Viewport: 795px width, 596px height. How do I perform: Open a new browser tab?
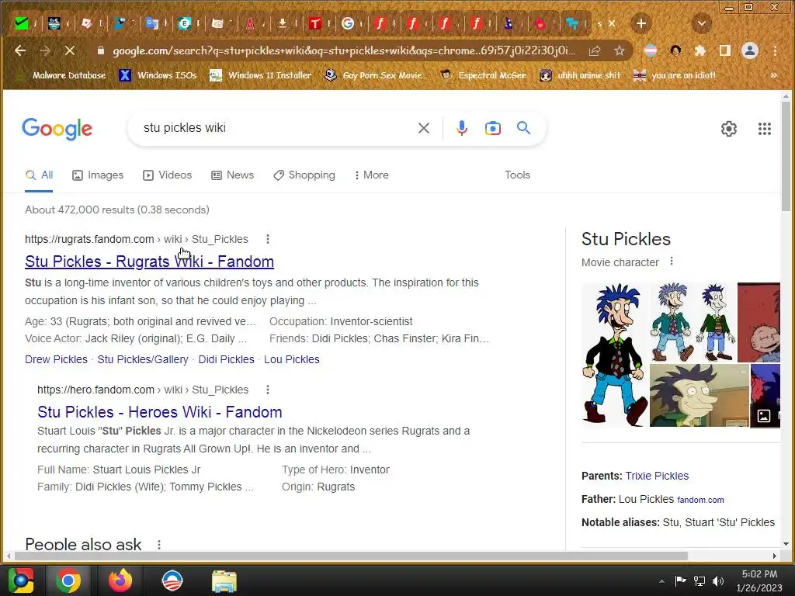pyautogui.click(x=641, y=23)
